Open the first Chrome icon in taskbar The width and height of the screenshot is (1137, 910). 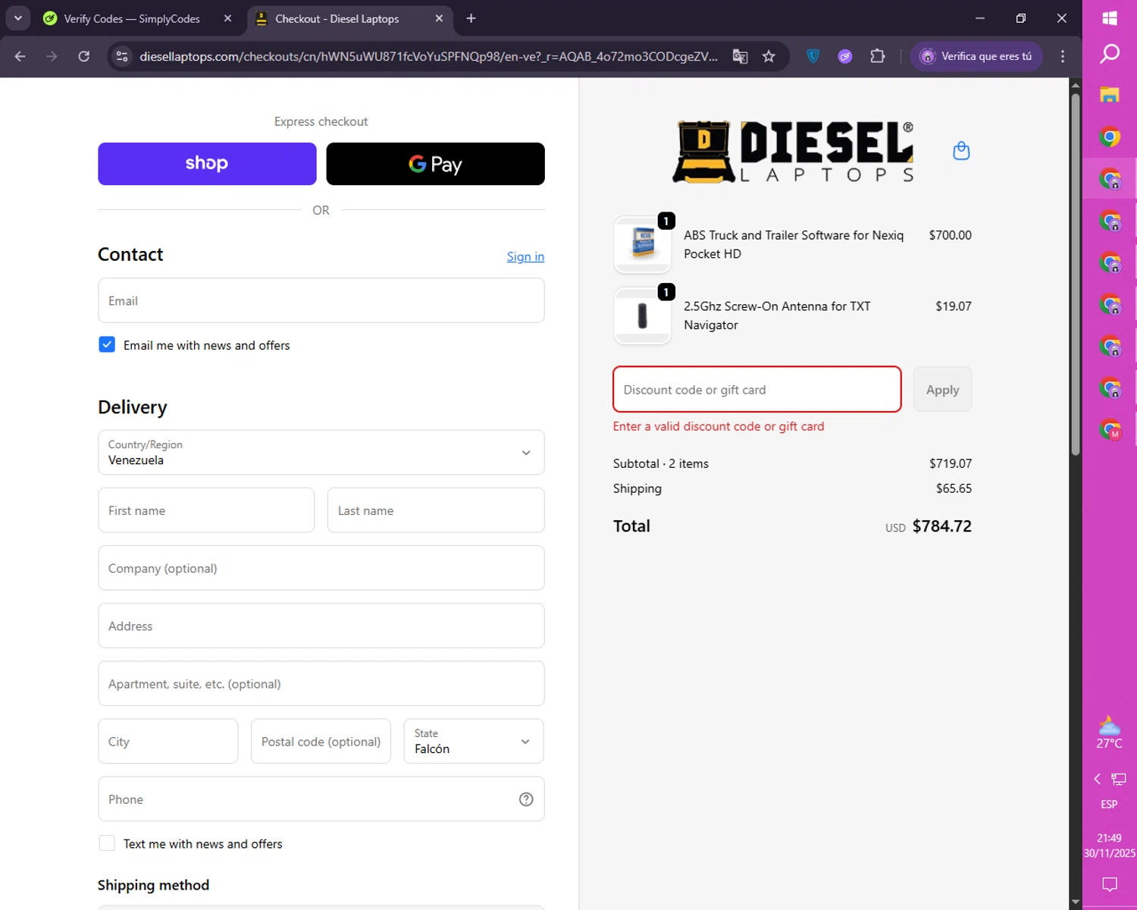pyautogui.click(x=1110, y=137)
